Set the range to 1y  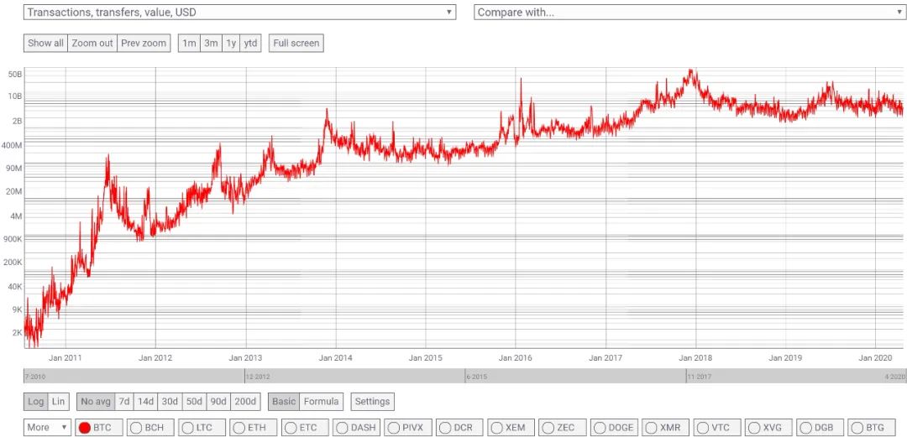tap(231, 44)
